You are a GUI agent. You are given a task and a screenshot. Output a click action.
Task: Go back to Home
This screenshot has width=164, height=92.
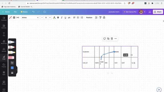pos(6,12)
